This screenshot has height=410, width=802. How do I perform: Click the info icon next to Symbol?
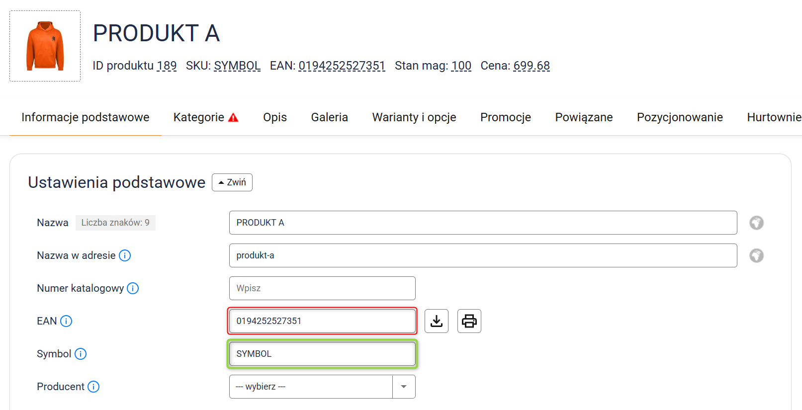(x=81, y=354)
